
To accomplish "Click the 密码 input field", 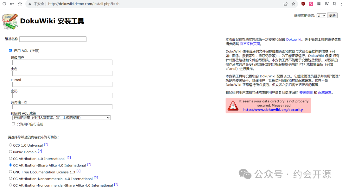I will 62,95.
